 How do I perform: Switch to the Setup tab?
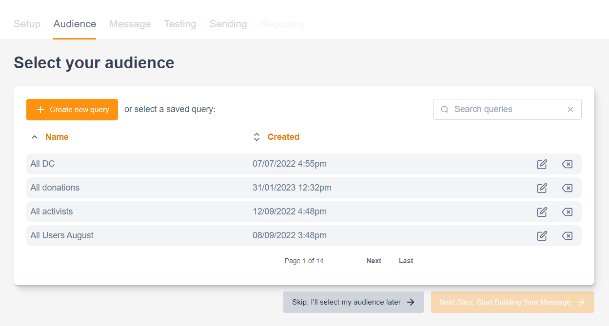point(27,23)
